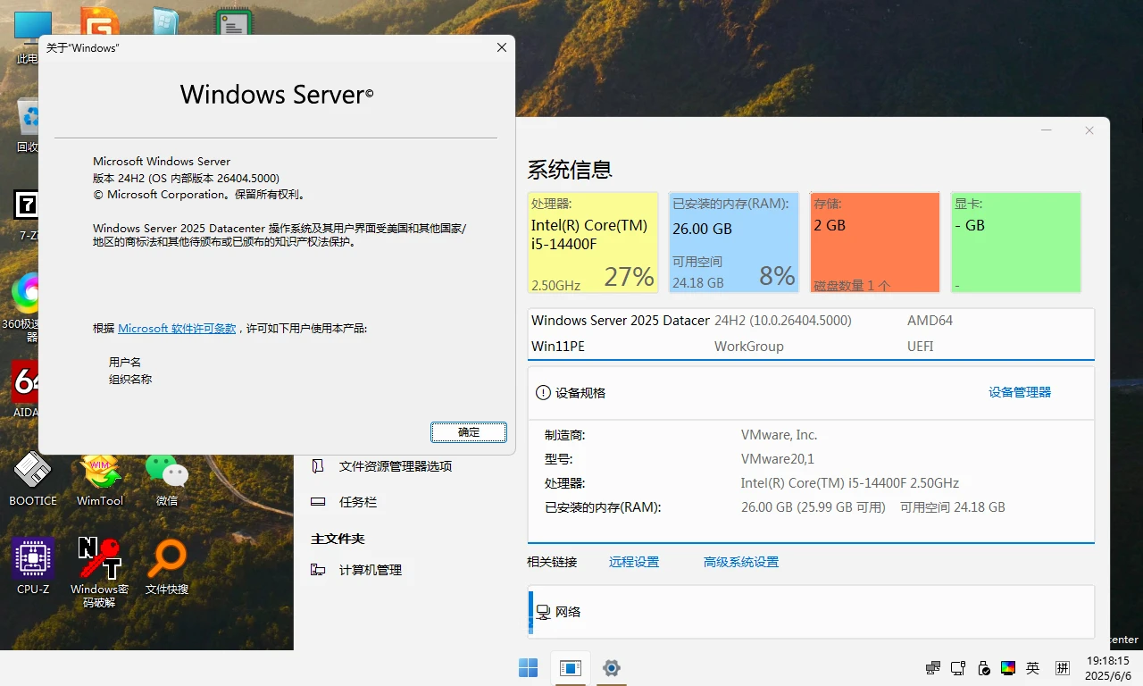Screen dimensions: 1143x686
Task: Click the 网络 network icon in system info
Action: pos(543,612)
